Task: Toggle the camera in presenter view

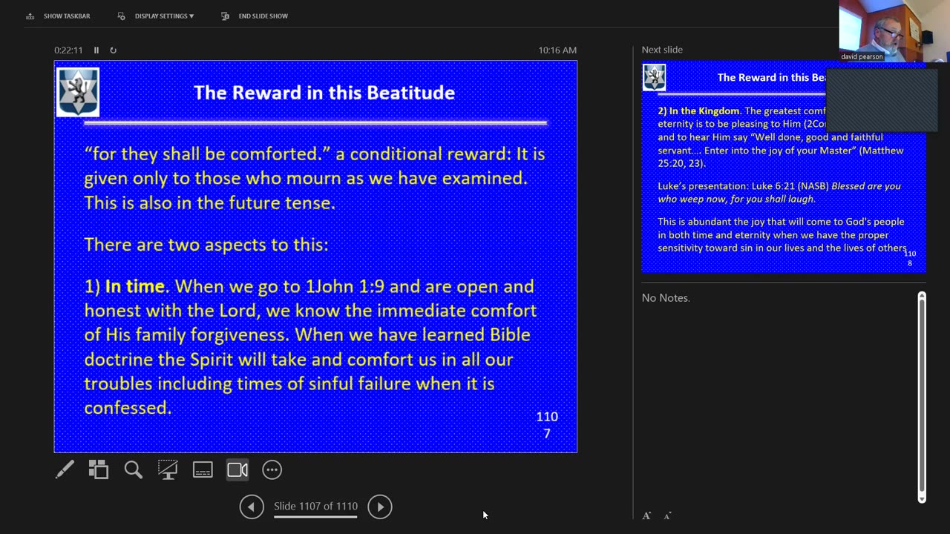Action: [237, 469]
